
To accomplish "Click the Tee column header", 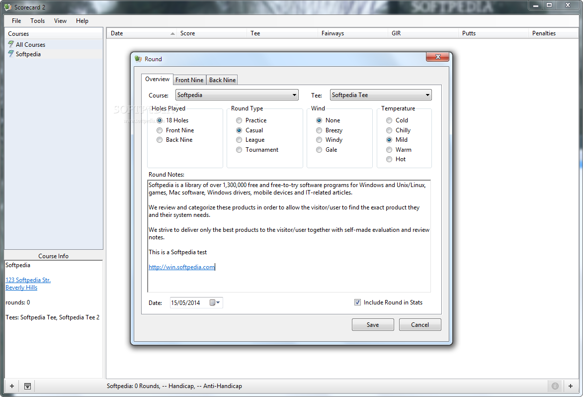I will coord(282,33).
